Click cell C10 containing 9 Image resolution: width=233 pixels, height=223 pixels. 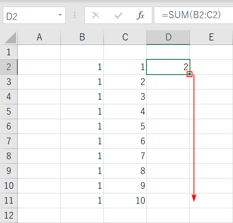tap(125, 186)
